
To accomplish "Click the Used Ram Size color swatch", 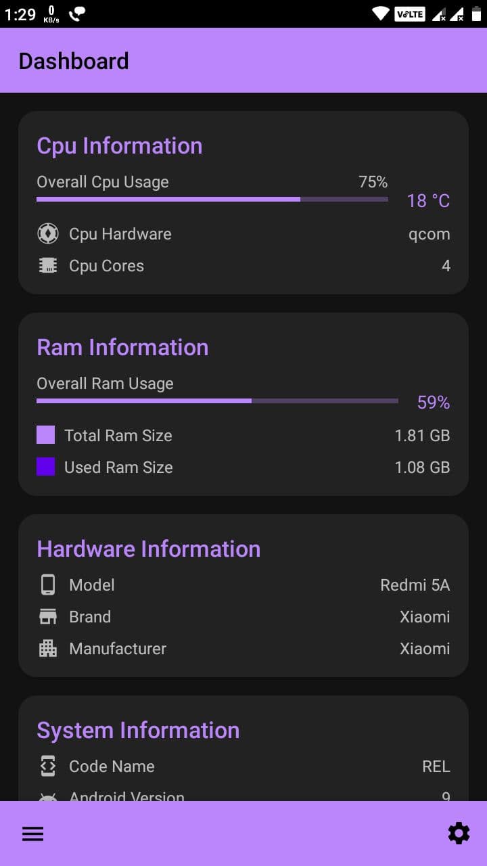I will tap(45, 467).
